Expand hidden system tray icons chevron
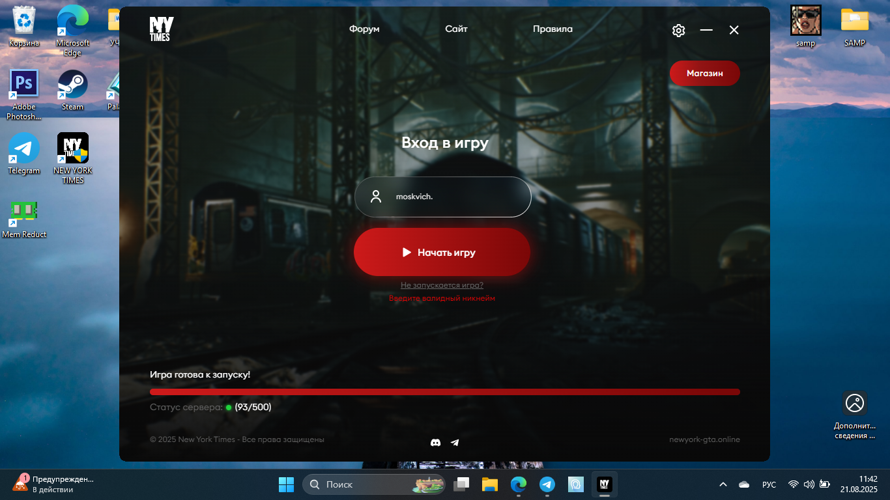Screen dimensions: 890x500 click(x=723, y=484)
